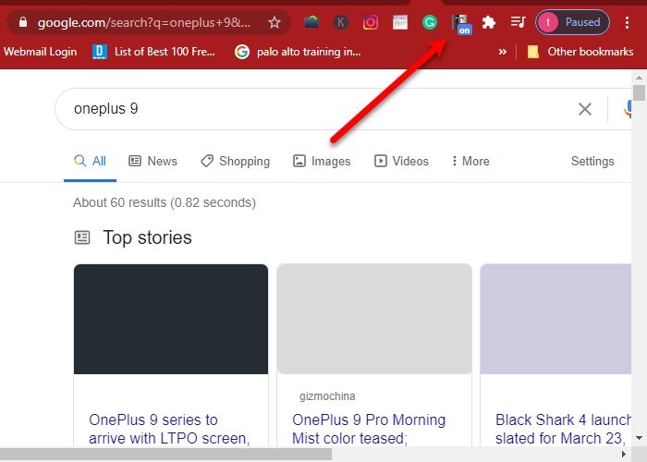Open palo alto training in... bookmark
647x462 pixels.
[x=298, y=52]
